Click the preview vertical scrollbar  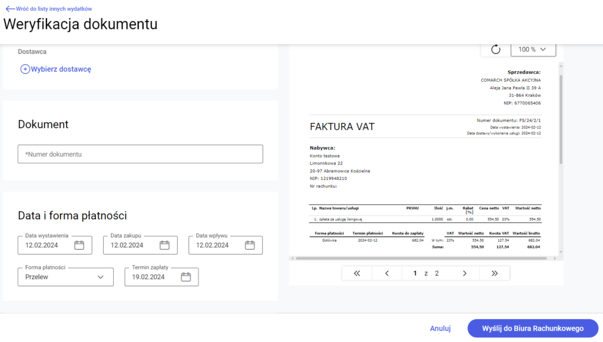tap(561, 118)
